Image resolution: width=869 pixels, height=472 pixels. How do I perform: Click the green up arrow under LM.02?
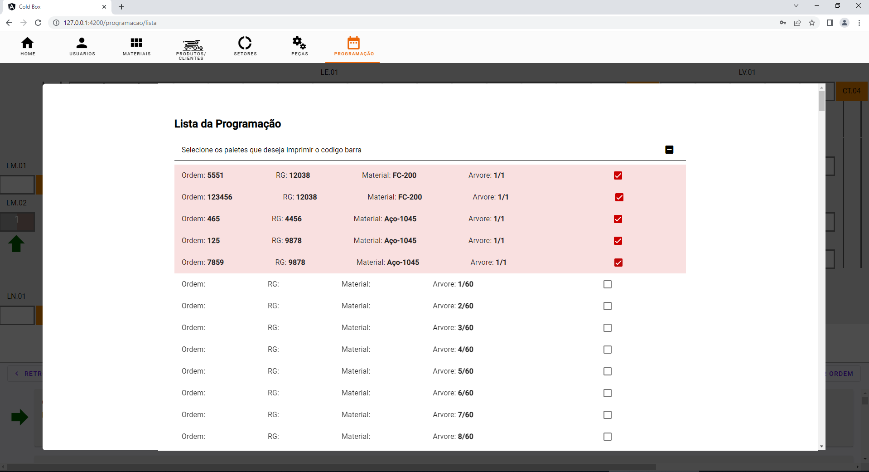(16, 244)
